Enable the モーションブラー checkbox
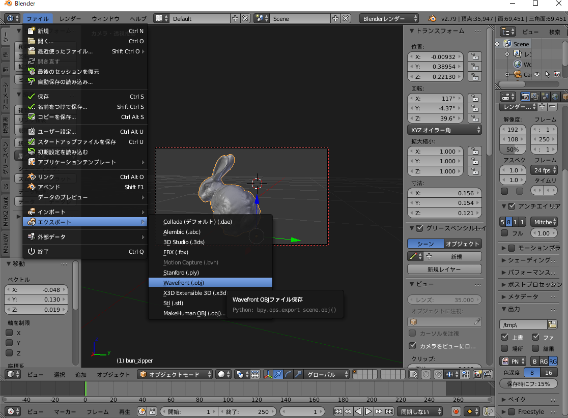568x418 pixels. pos(512,248)
